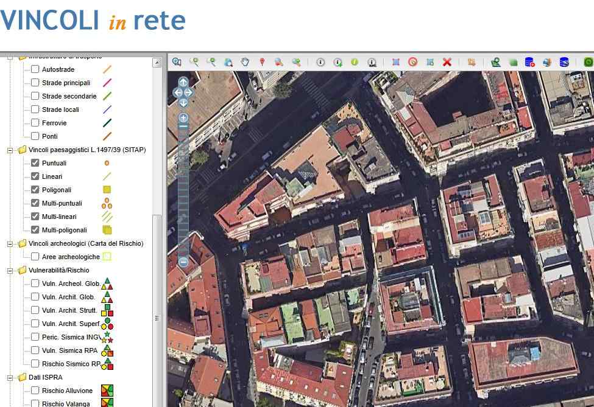Zoom out with the bottom minus button
The image size is (594, 407).
tap(183, 262)
